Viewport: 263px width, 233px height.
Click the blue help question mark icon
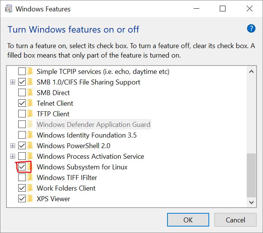(x=251, y=28)
